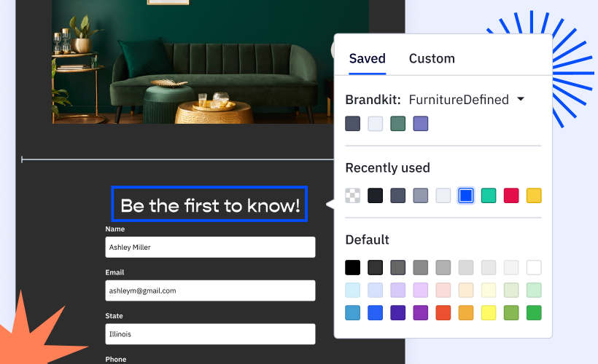This screenshot has height=364, width=598.
Task: Select the black default swatch
Action: (352, 267)
